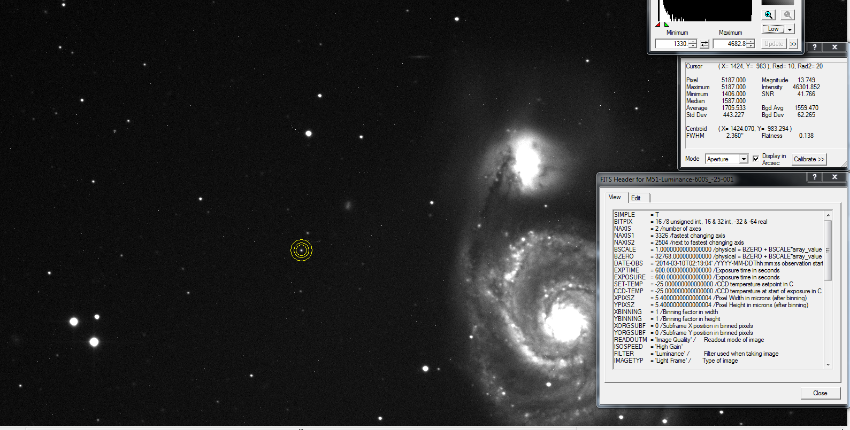Viewport: 850px width, 430px height.
Task: Select the SIMPLE header row
Action: tap(718, 215)
